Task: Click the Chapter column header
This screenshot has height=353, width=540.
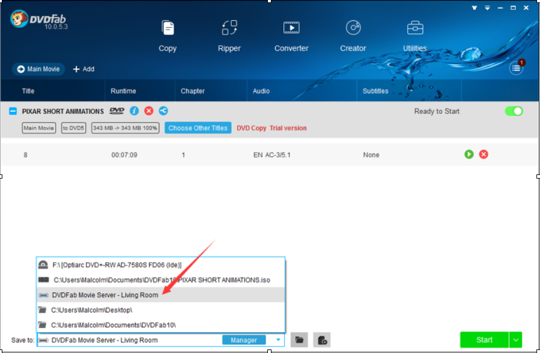Action: (193, 91)
